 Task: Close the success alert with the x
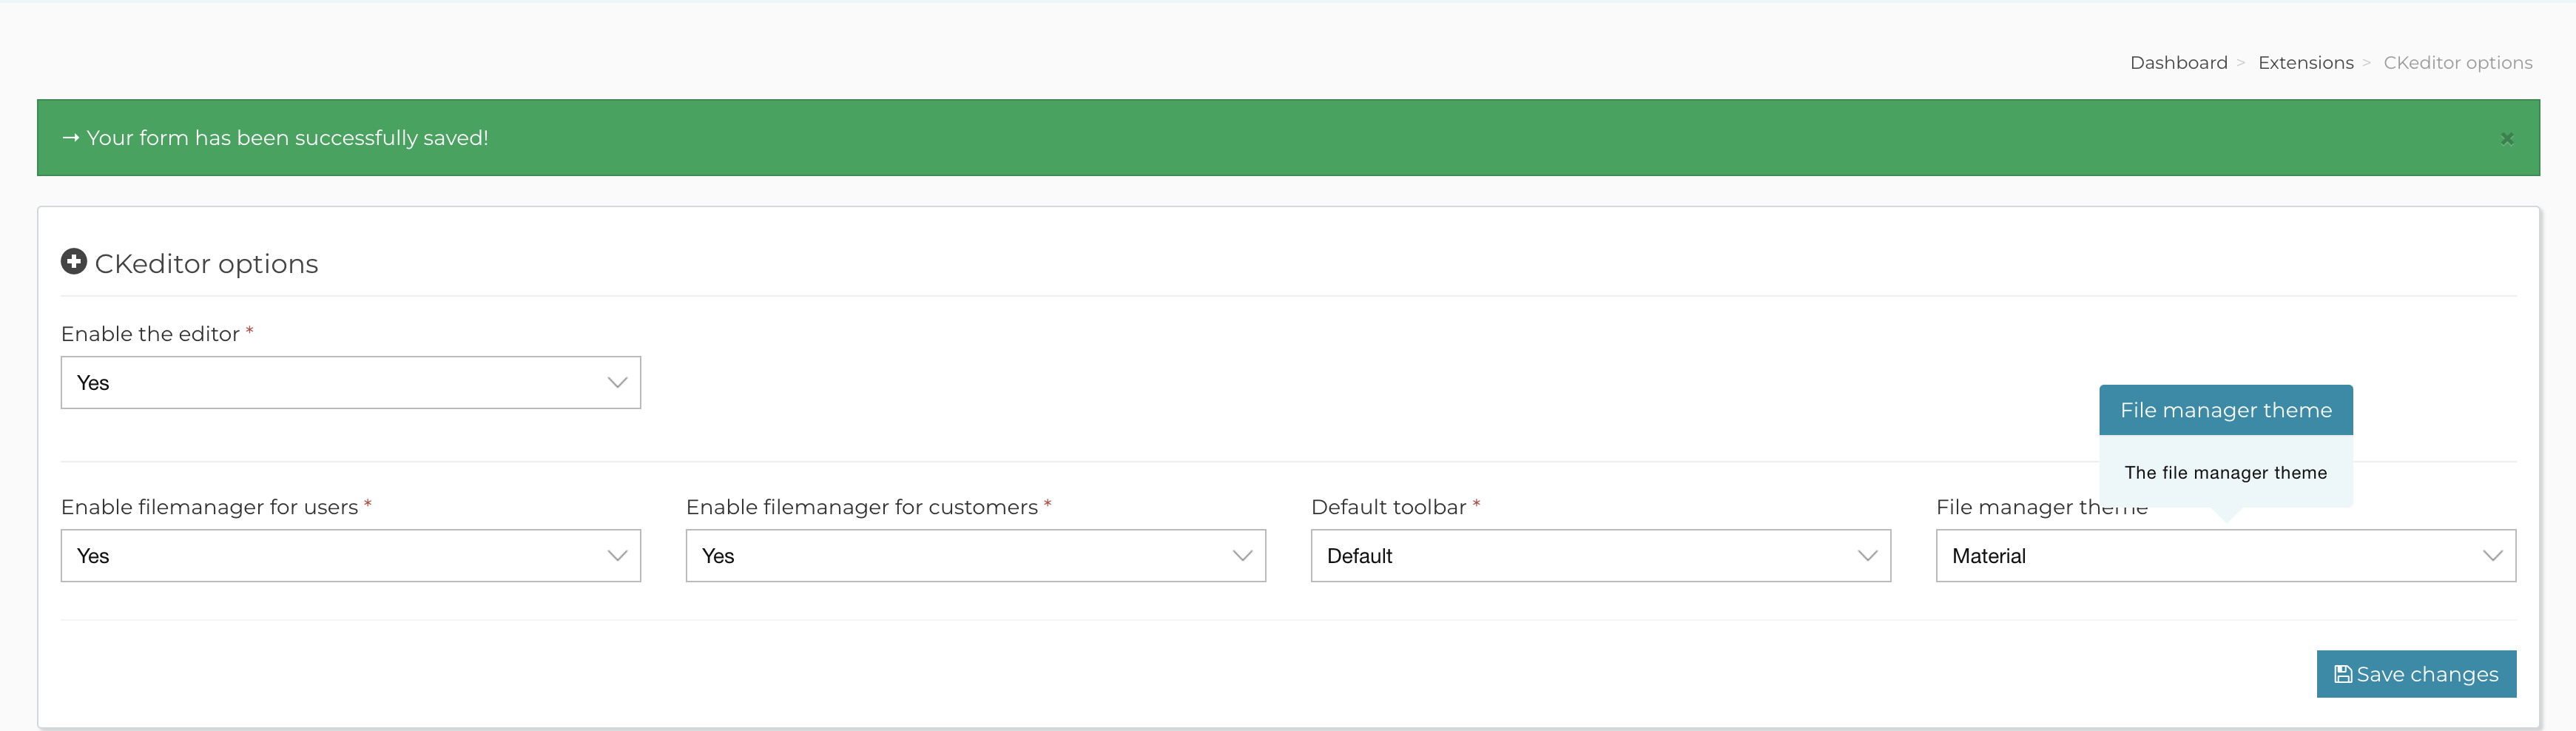coord(2506,138)
